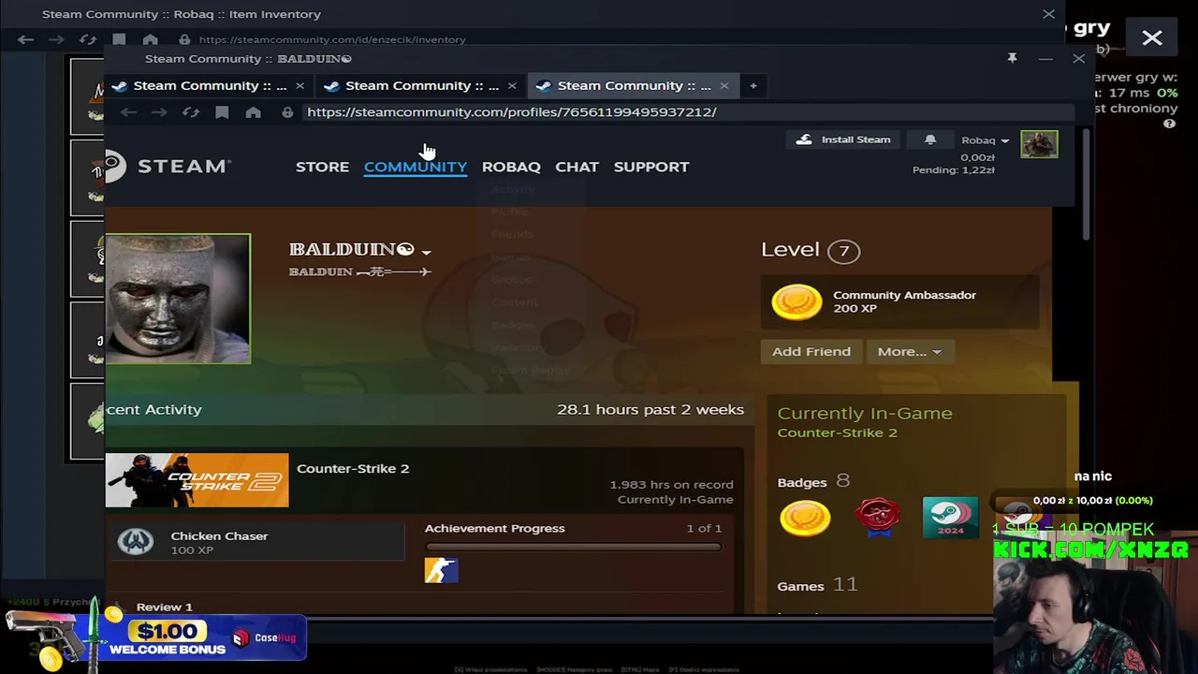Go back in the BALDUIN browser window
The height and width of the screenshot is (674, 1198).
[128, 112]
